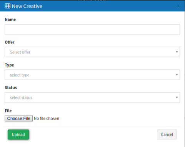Open the select type dropdown

[92, 75]
